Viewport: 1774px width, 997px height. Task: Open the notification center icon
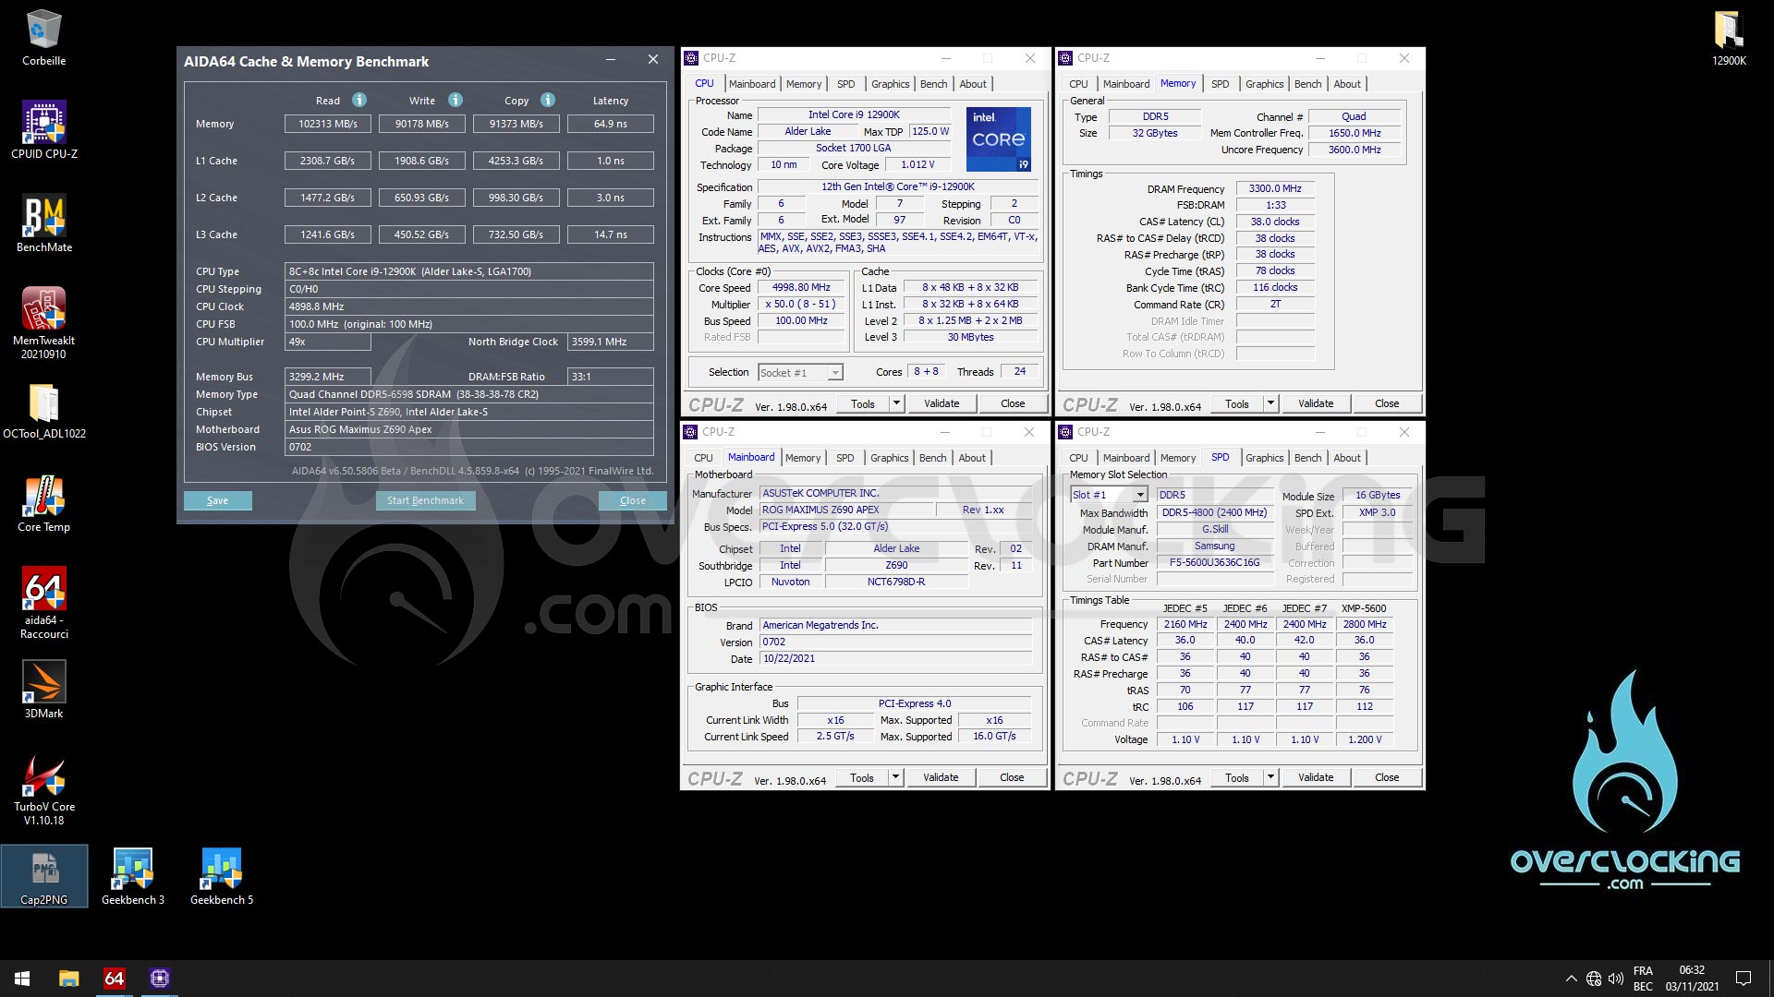pos(1744,979)
